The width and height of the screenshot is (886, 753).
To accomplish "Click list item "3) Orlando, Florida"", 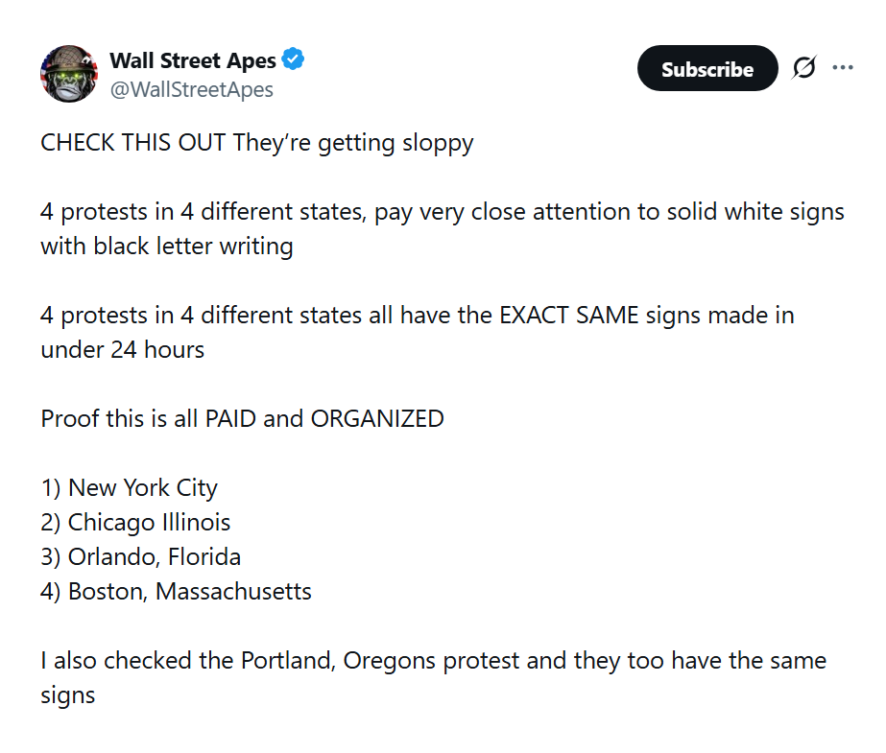I will click(x=140, y=556).
